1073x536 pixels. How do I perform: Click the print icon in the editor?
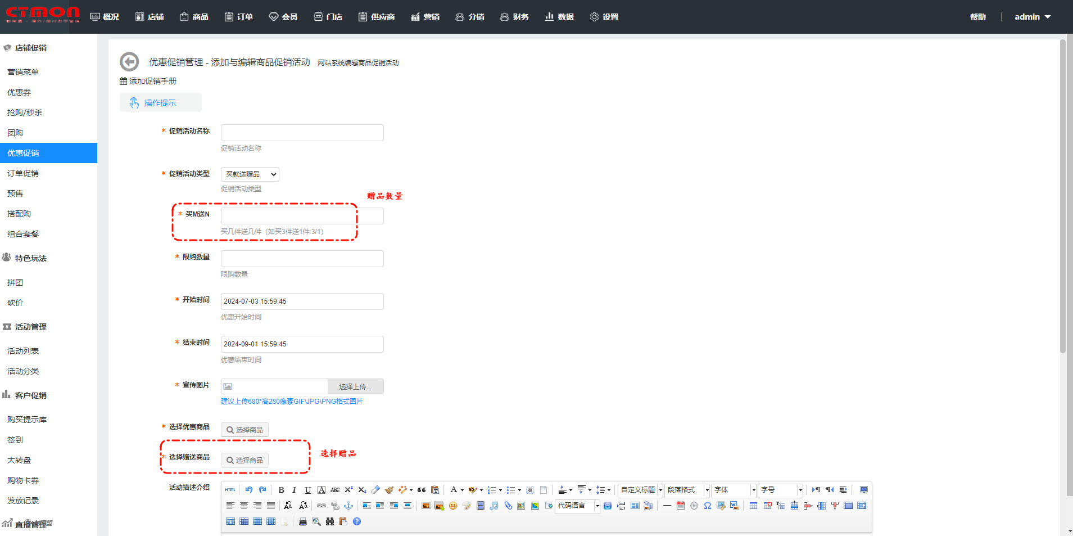303,521
